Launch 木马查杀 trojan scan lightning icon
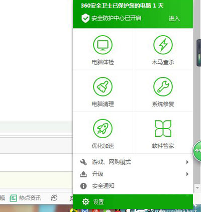The width and height of the screenshot is (201, 212). click(163, 45)
